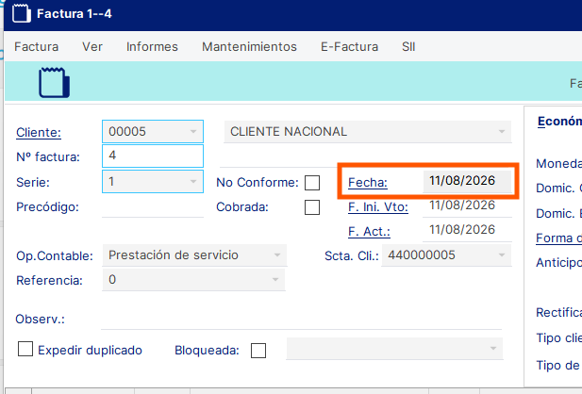This screenshot has width=582, height=394.
Task: Click the F. Ini. Vto link label
Action: pos(378,207)
